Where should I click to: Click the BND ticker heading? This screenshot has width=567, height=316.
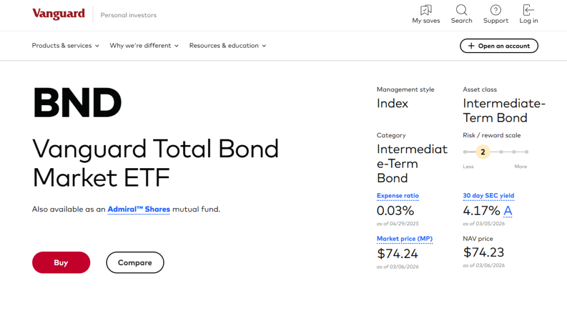click(77, 103)
